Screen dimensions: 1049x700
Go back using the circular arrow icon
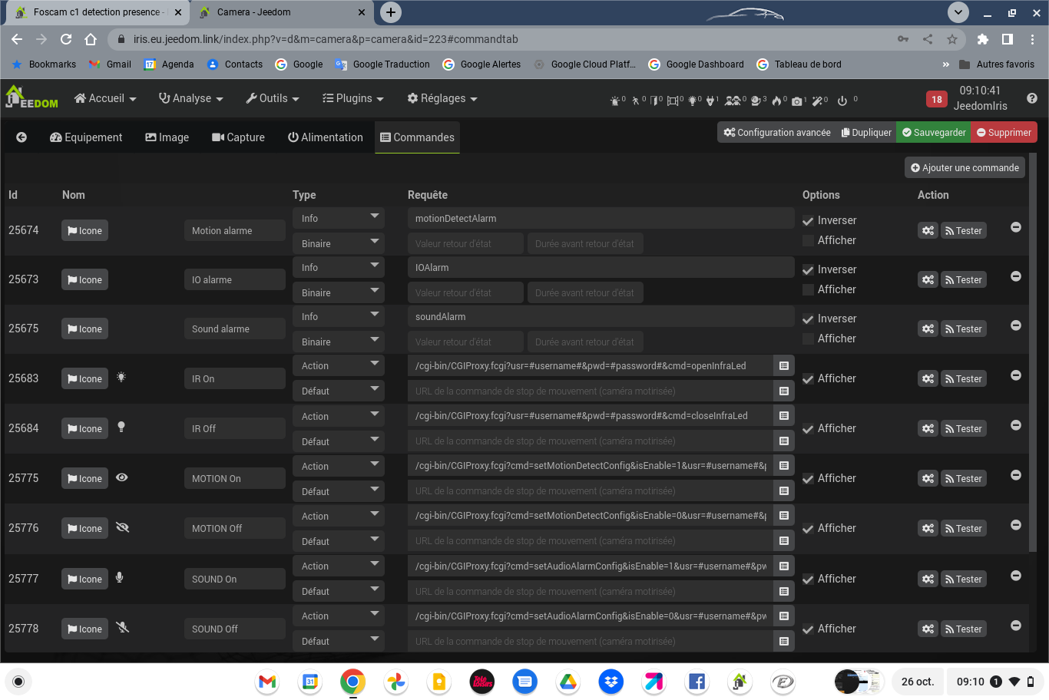pos(22,137)
